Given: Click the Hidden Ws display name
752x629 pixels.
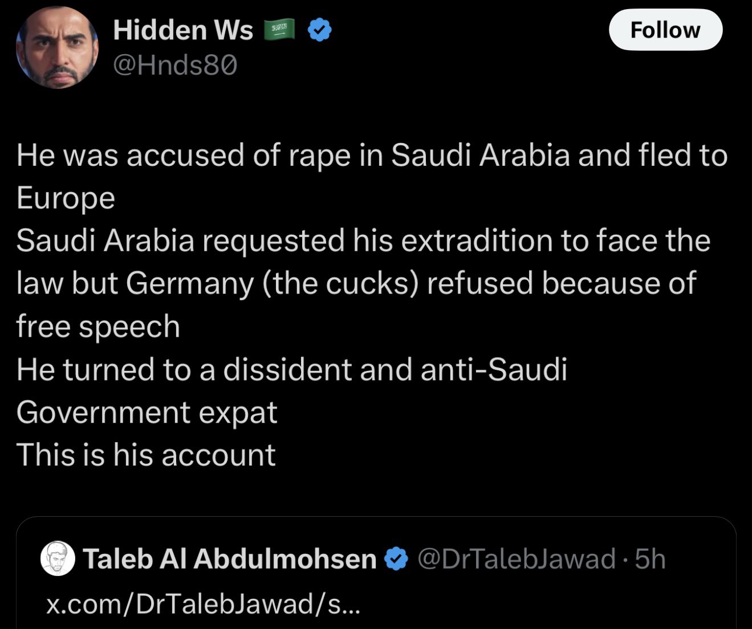Looking at the screenshot, I should point(183,30).
